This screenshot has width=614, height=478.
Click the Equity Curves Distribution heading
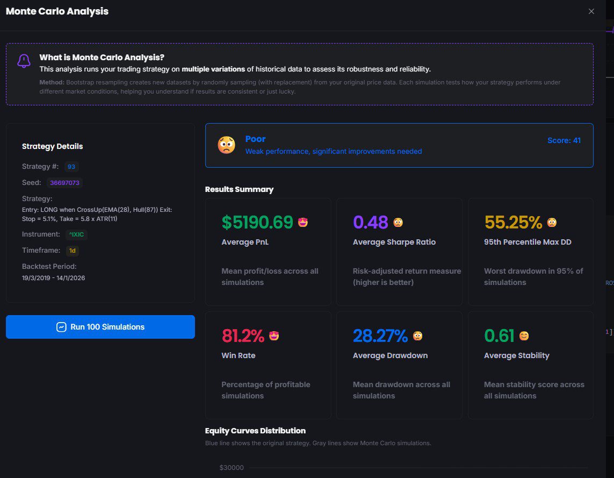coord(255,431)
